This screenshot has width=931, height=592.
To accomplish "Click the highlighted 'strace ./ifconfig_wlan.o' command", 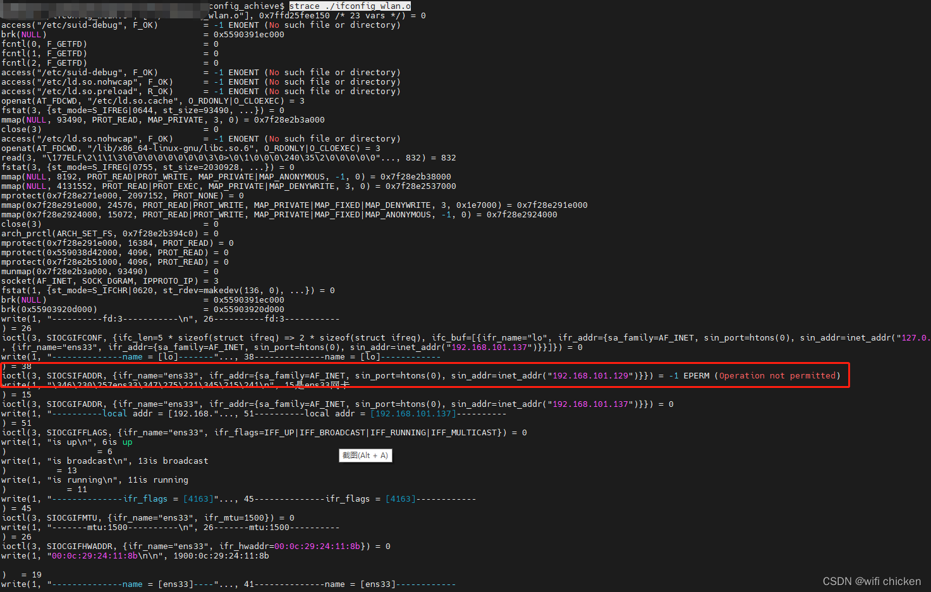I will 350,6.
